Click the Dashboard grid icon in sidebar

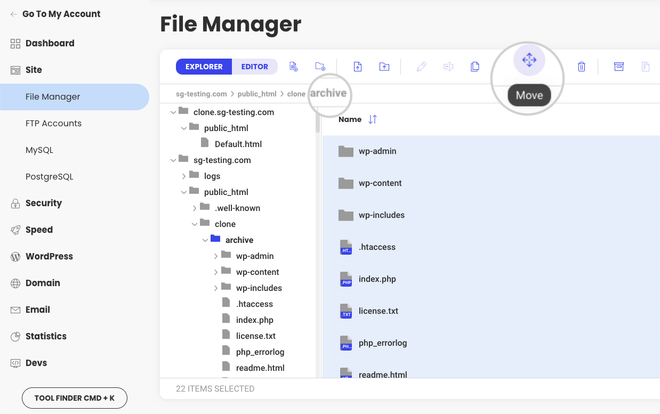click(15, 44)
